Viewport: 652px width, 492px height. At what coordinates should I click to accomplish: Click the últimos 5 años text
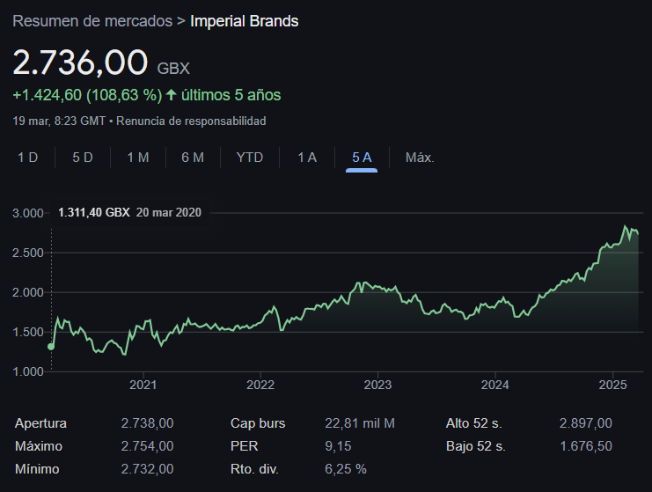click(231, 95)
